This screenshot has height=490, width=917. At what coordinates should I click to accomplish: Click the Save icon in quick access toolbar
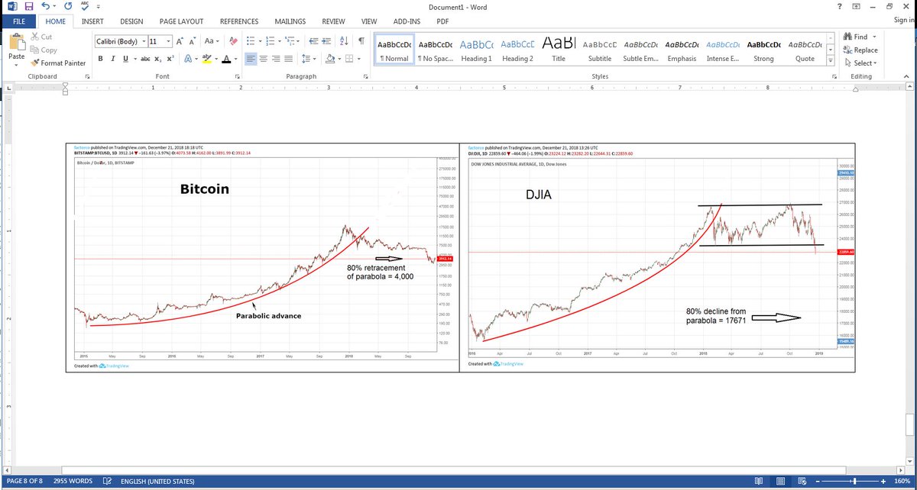tap(29, 6)
